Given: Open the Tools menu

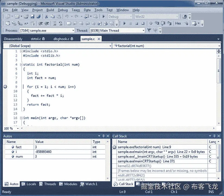Looking at the screenshot, I should [98, 10].
